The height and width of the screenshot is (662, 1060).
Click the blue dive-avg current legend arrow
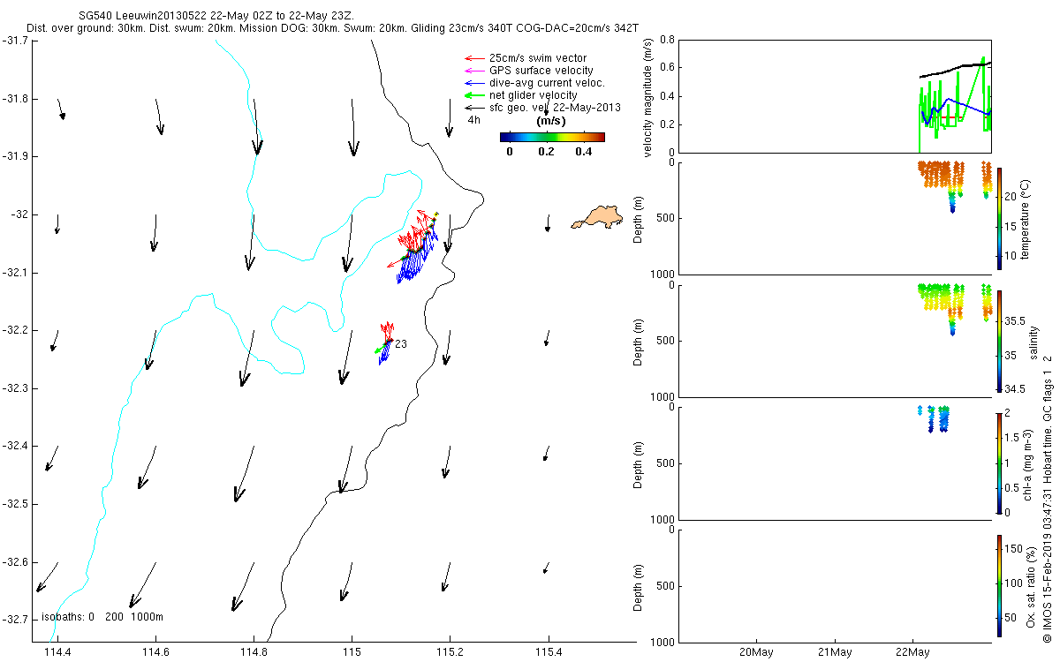pos(474,83)
